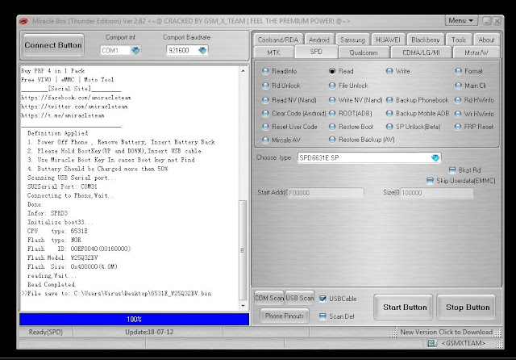Select ROOT(ADB) option
The height and width of the screenshot is (360, 516).
tap(351, 113)
